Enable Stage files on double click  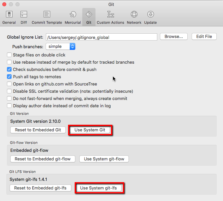pos(9,55)
